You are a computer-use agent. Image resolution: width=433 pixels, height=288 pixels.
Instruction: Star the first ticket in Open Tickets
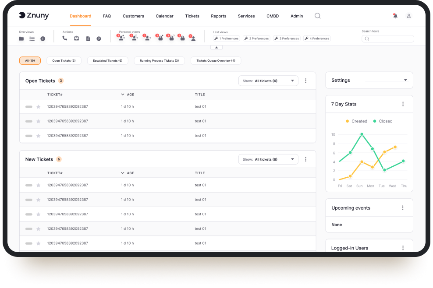click(38, 107)
